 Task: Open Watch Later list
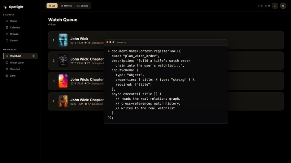coord(21,63)
